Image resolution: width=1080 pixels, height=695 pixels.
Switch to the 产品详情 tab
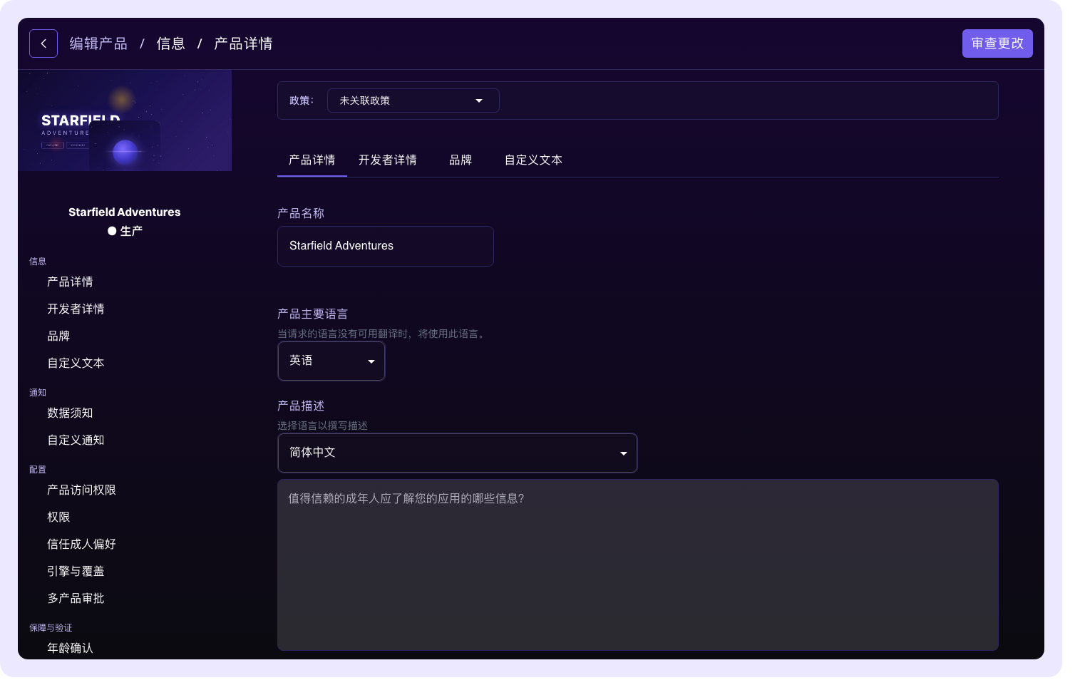(312, 160)
